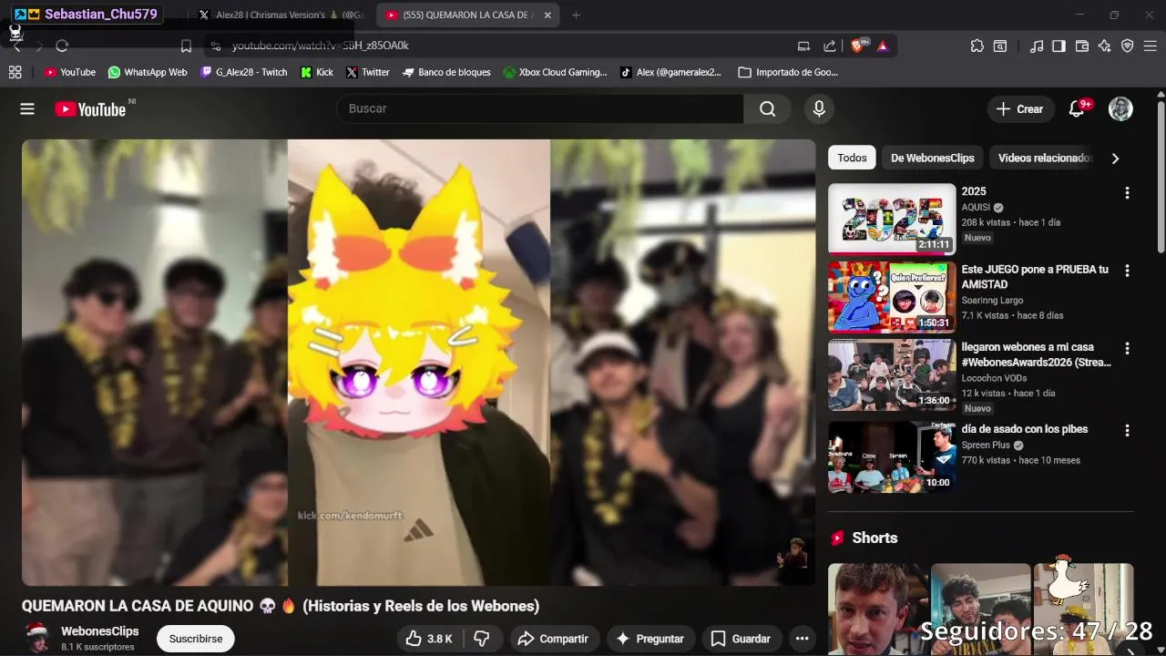Save the video with Guardar
Viewport: 1166px width, 656px height.
click(x=741, y=639)
